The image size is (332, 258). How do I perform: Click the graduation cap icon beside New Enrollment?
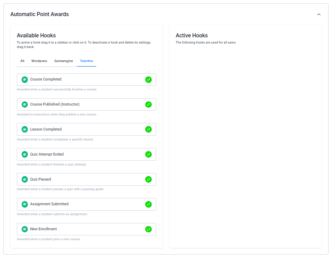pyautogui.click(x=25, y=229)
